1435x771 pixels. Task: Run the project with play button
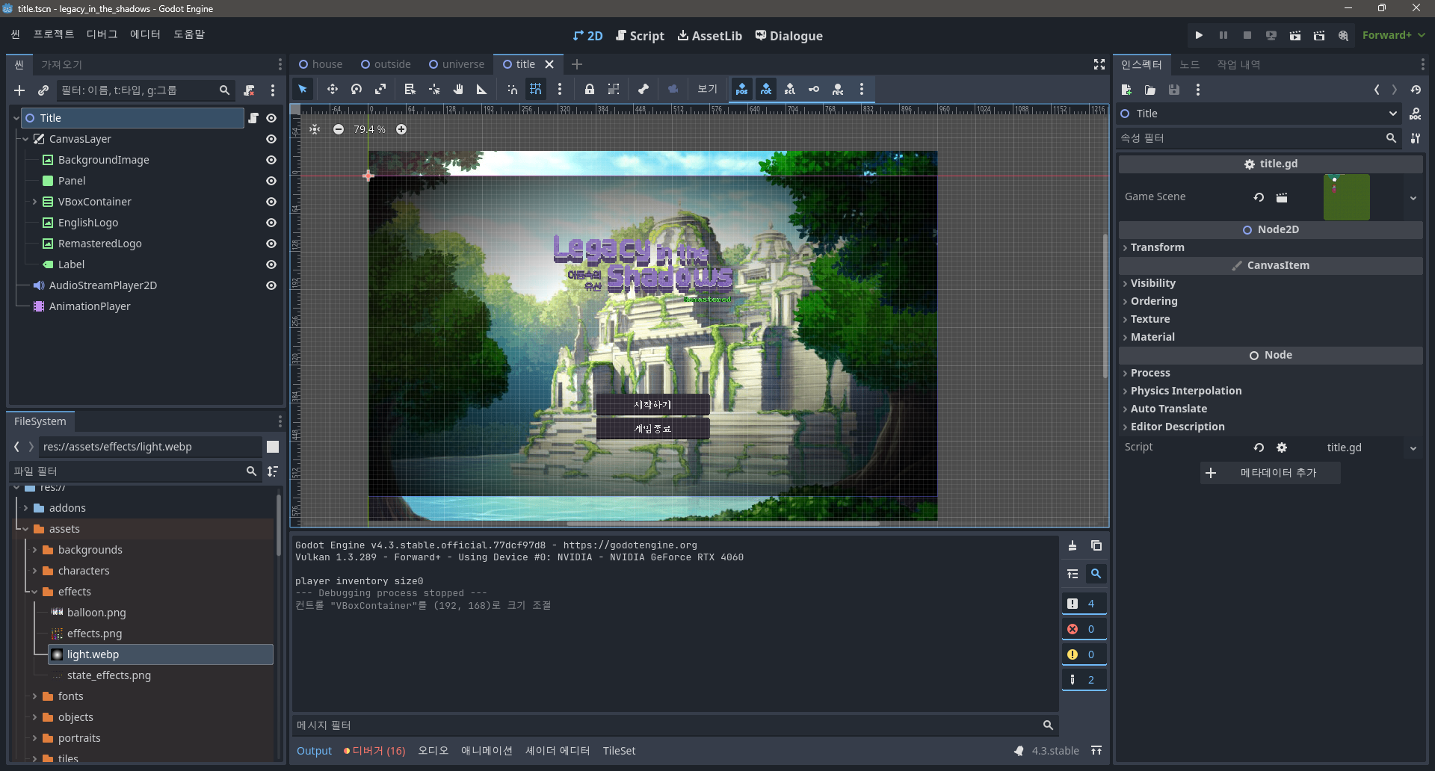[x=1199, y=35]
